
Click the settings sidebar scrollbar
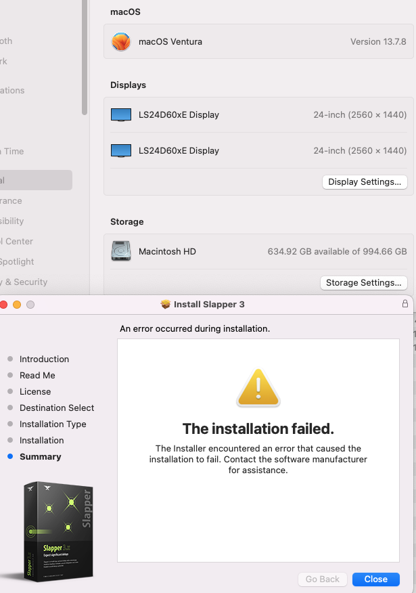coord(85,58)
